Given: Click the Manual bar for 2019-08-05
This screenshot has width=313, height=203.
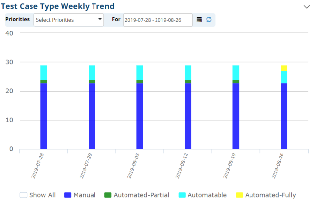Looking at the screenshot, I should tap(140, 116).
